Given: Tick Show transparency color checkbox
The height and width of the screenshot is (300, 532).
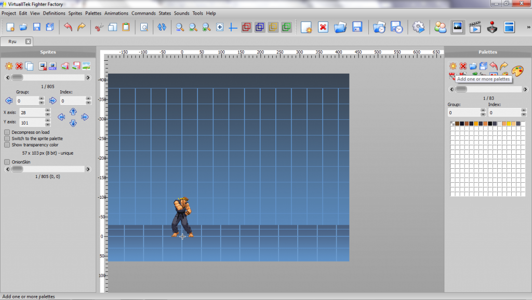Looking at the screenshot, I should tap(7, 145).
